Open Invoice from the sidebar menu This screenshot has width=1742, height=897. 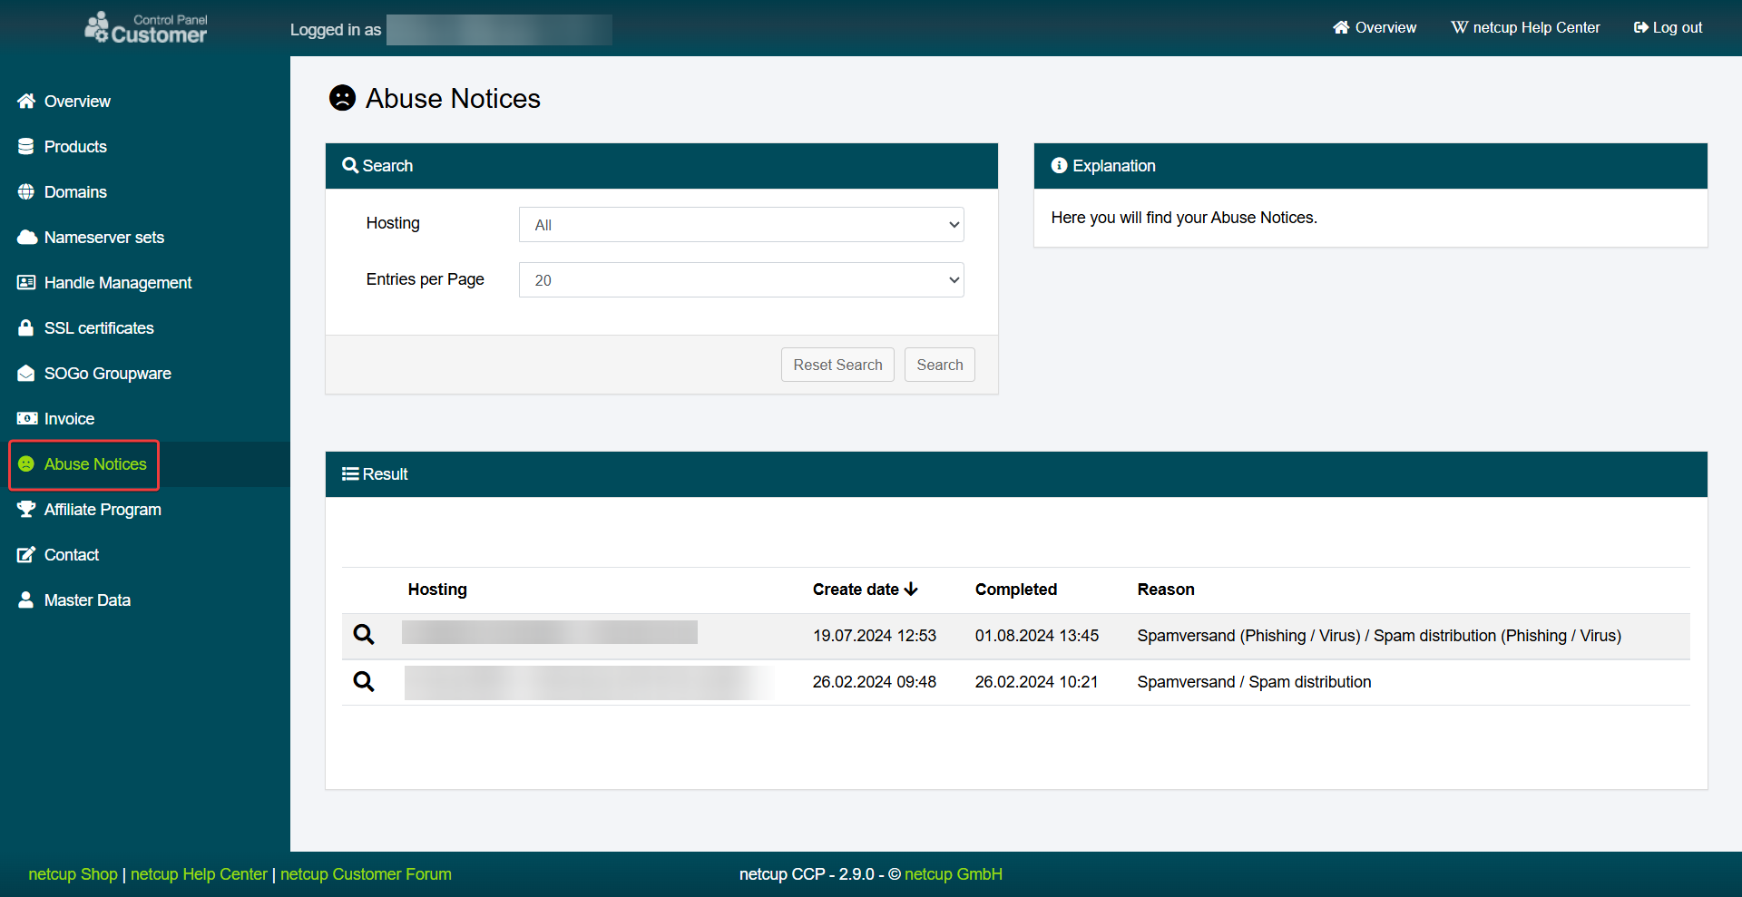tap(69, 419)
